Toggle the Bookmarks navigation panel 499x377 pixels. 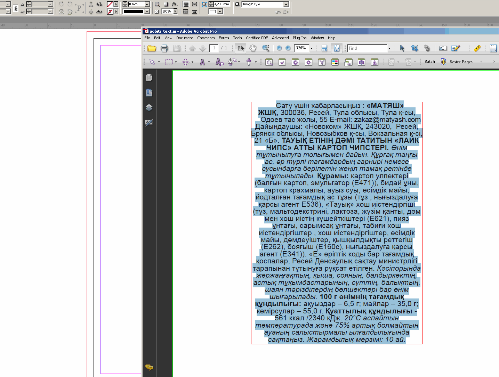(149, 92)
